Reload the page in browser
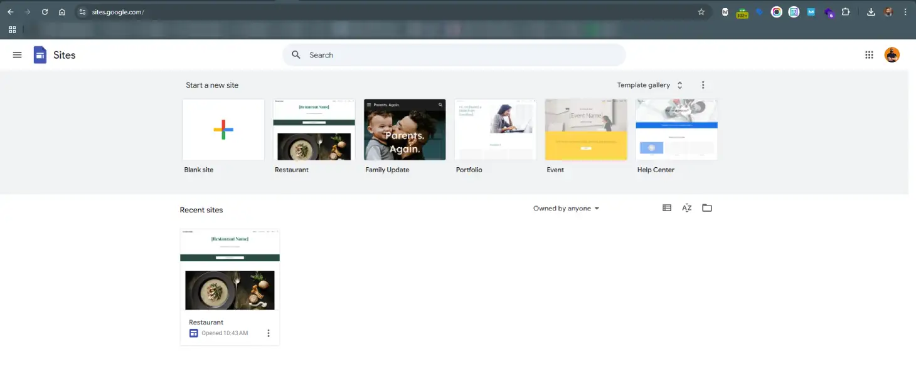The width and height of the screenshot is (916, 367). tap(45, 12)
